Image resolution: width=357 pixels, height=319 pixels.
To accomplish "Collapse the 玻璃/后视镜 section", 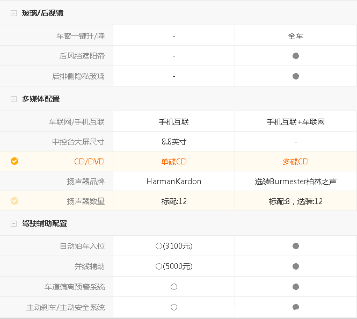I will click(x=13, y=13).
